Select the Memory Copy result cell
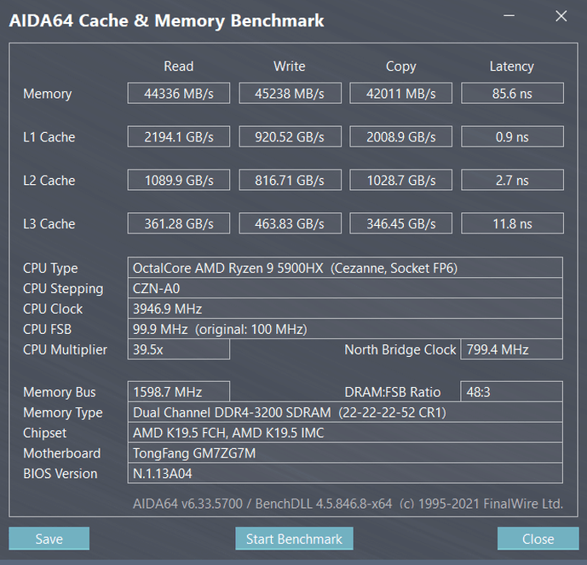The image size is (587, 565). tap(400, 94)
